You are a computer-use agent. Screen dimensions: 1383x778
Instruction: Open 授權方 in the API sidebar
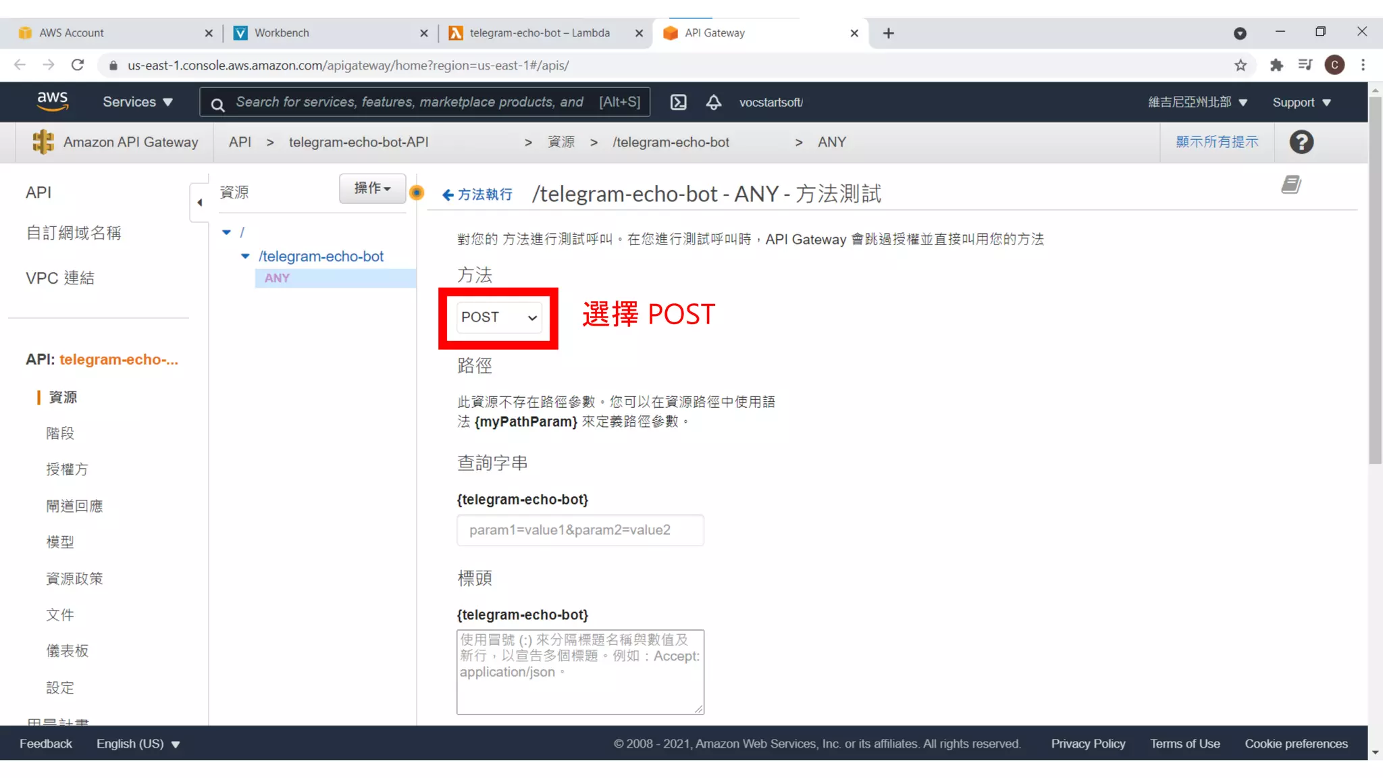tap(67, 469)
